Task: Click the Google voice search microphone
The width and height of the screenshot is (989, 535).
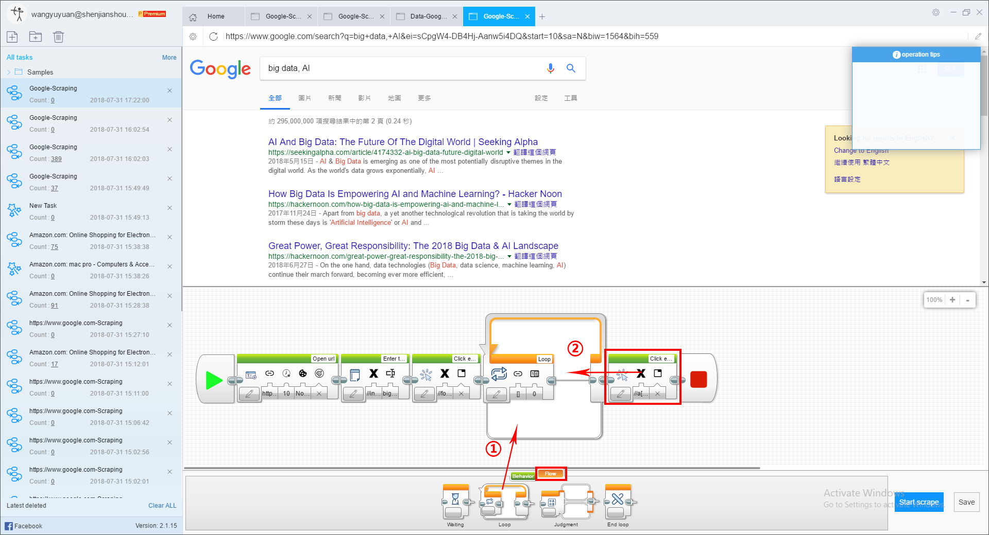Action: tap(551, 68)
